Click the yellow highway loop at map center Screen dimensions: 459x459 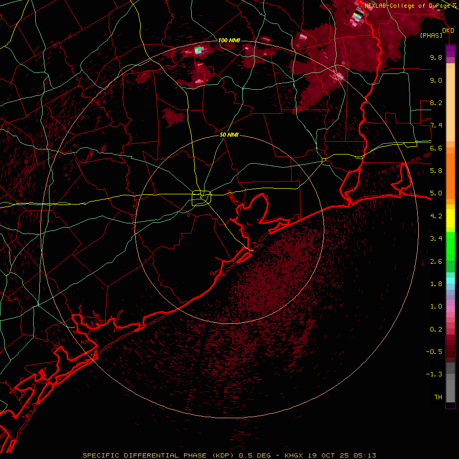(x=201, y=198)
